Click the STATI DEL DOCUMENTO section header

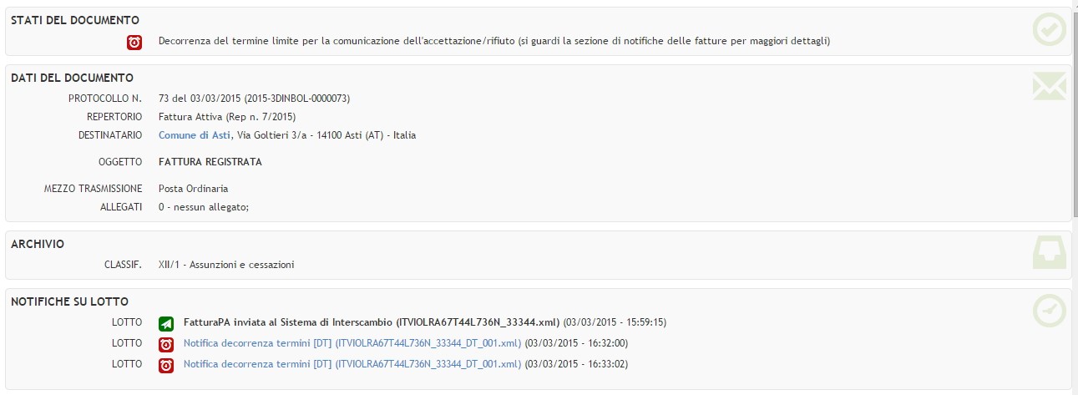click(75, 20)
